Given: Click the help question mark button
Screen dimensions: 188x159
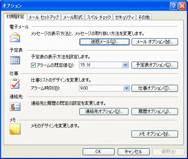Looking at the screenshot, I should click(174, 6).
